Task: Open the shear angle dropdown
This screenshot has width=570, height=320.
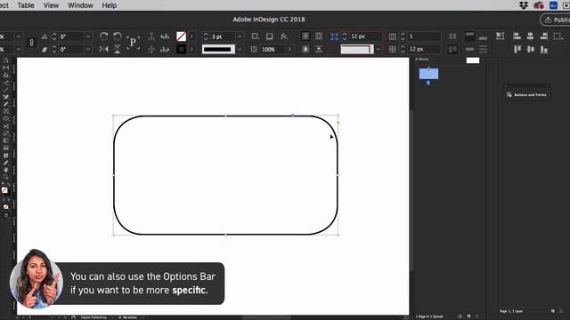Action: pyautogui.click(x=88, y=50)
